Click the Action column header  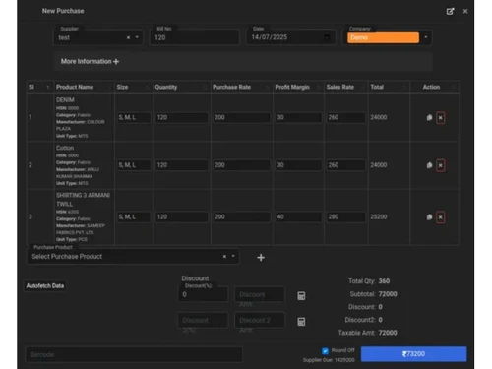[434, 87]
